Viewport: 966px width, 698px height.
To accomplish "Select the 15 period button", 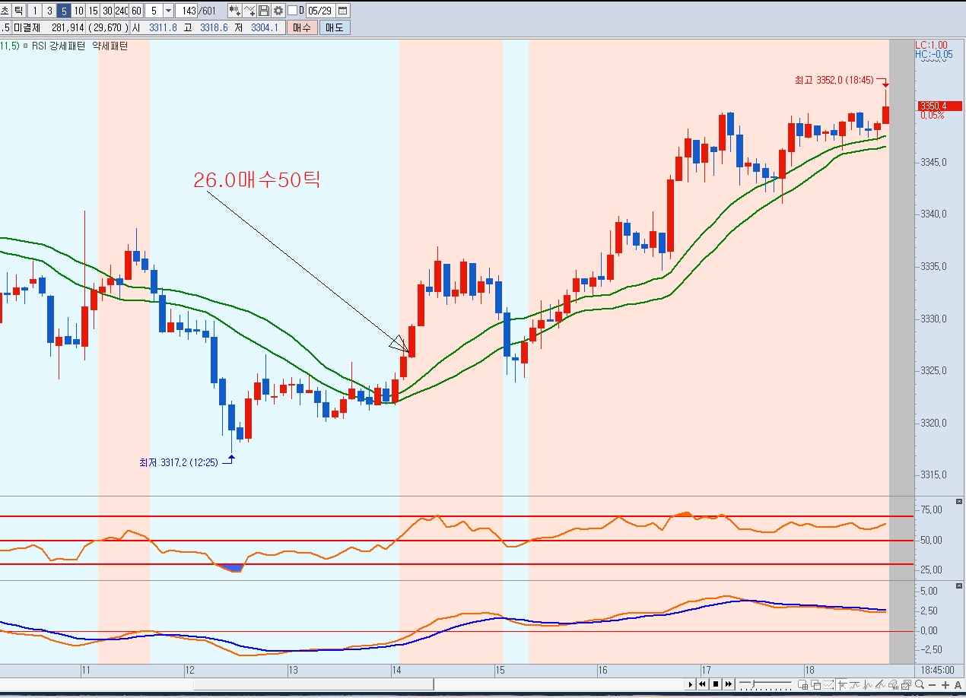I will coord(93,11).
